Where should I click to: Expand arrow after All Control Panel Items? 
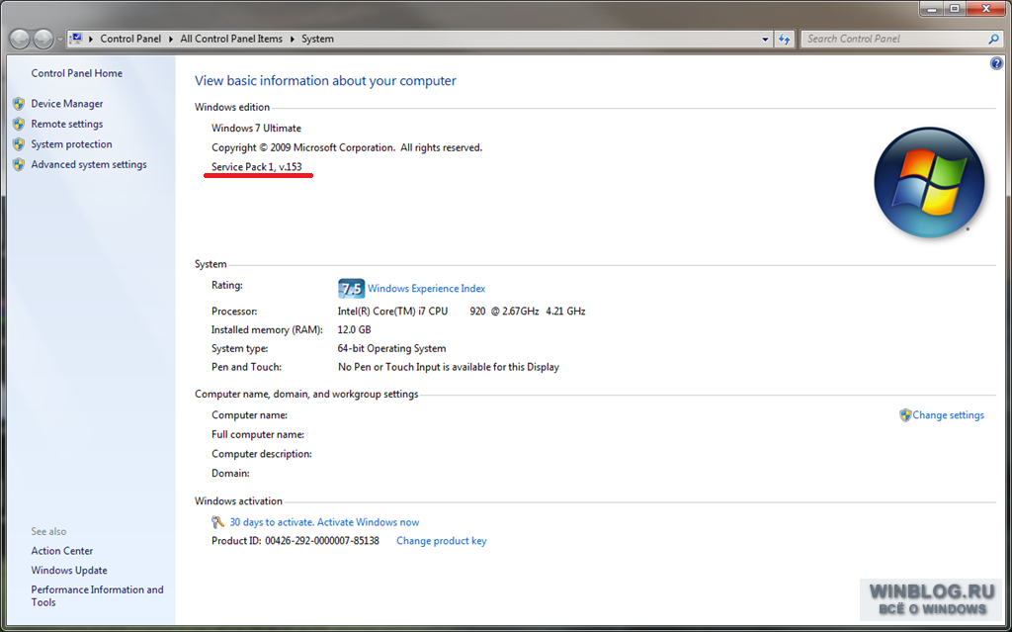click(293, 39)
